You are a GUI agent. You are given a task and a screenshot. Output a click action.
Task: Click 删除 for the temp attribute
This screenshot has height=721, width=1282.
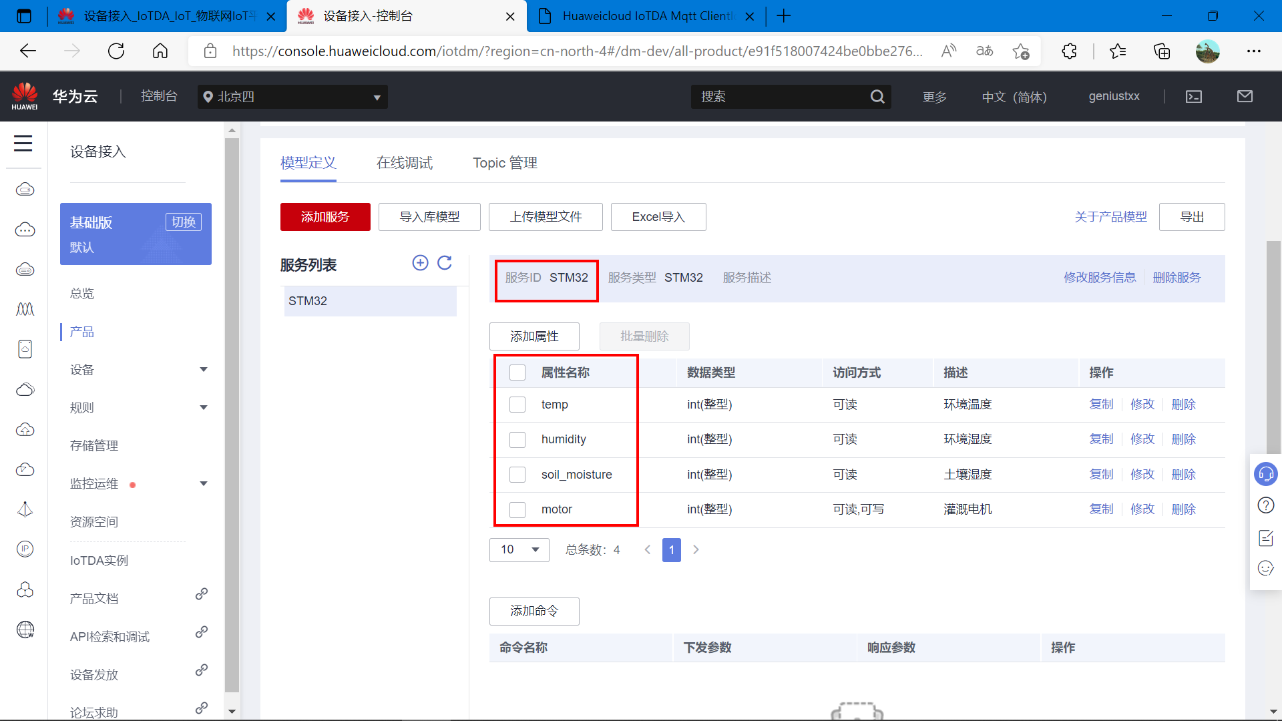(1183, 405)
